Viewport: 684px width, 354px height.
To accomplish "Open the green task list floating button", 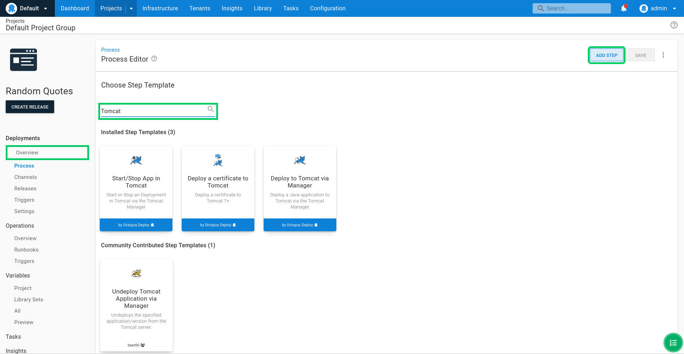I will [673, 343].
